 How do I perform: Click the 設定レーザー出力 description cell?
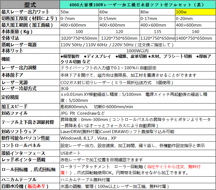click(x=138, y=146)
